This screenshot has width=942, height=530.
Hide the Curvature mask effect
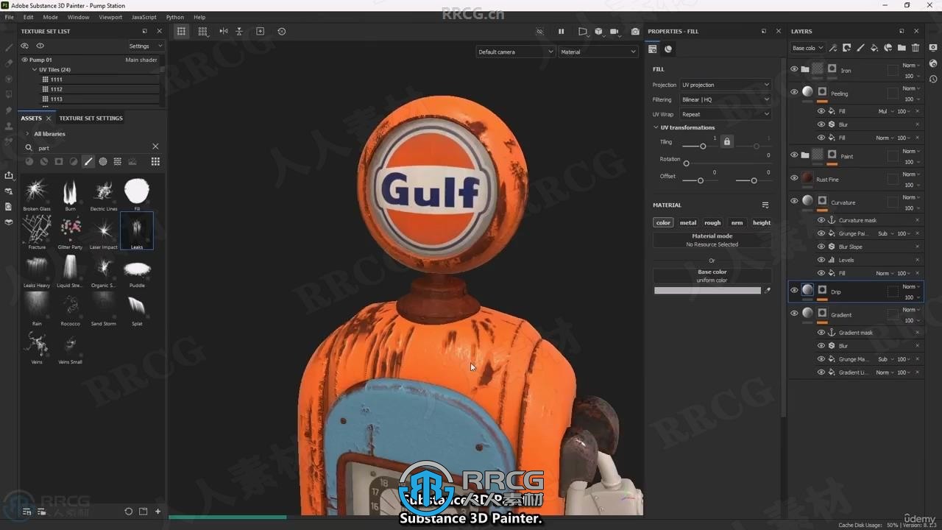[821, 220]
